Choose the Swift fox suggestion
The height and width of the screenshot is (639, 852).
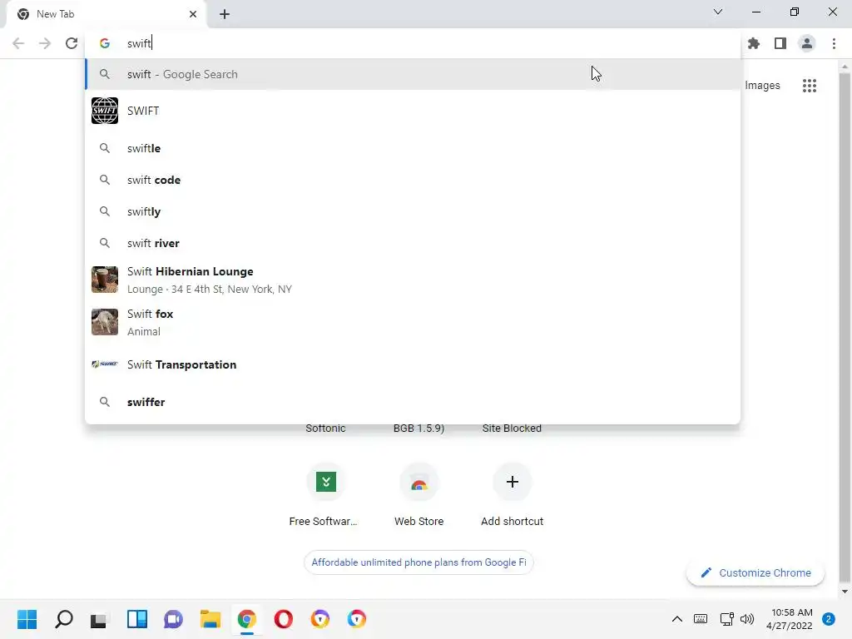(x=413, y=322)
